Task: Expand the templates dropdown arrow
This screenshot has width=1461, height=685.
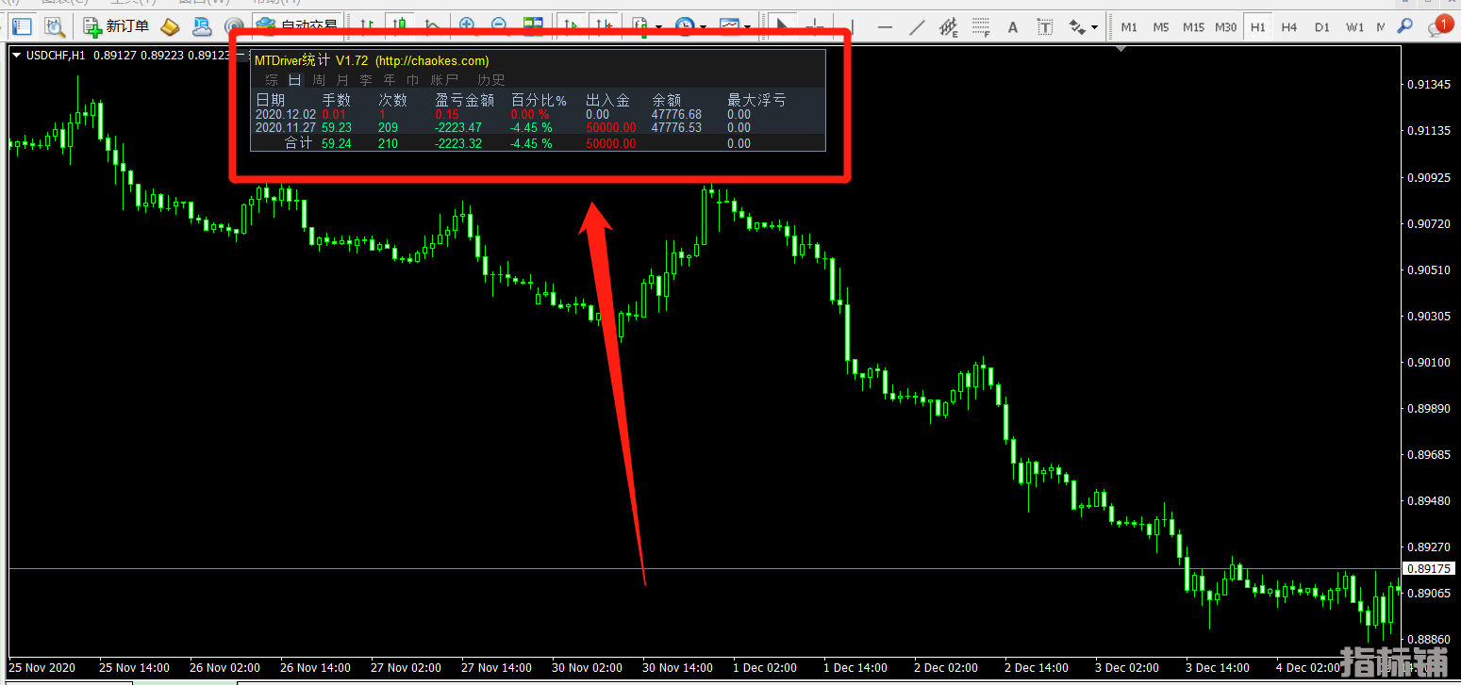Action: click(747, 27)
